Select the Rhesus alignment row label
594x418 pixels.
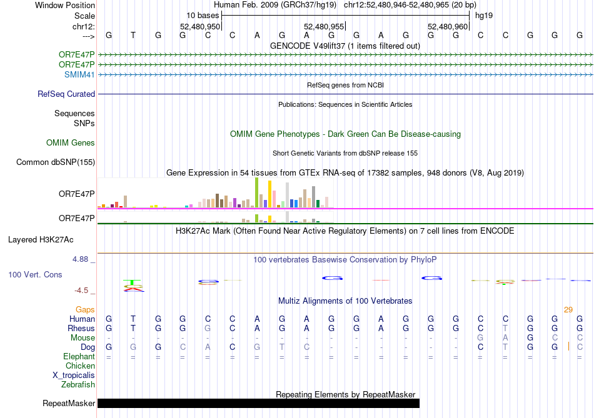click(81, 328)
